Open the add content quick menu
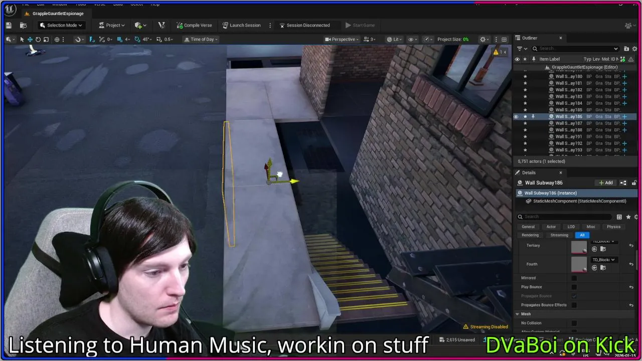The image size is (642, 361). click(x=140, y=25)
